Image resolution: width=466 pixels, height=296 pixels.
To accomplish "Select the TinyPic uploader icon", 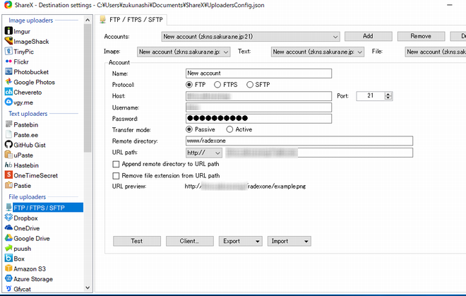I will (x=8, y=51).
